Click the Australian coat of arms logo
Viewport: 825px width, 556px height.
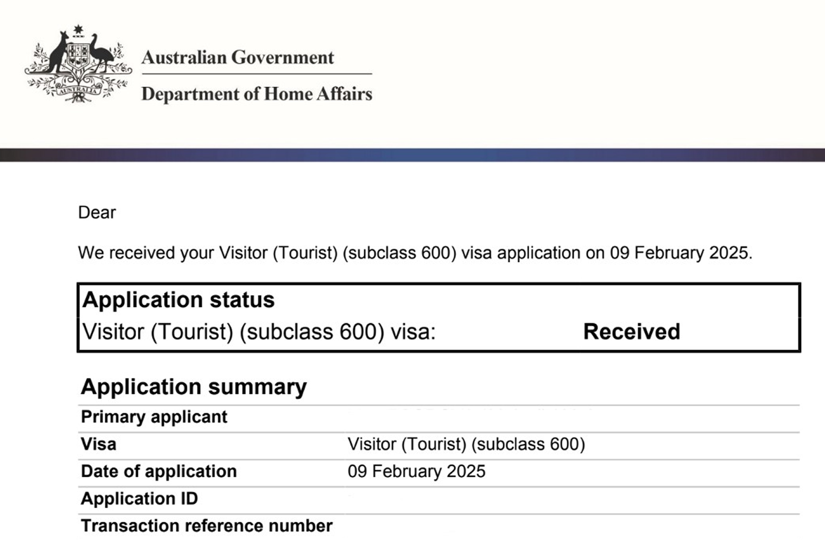click(x=78, y=64)
